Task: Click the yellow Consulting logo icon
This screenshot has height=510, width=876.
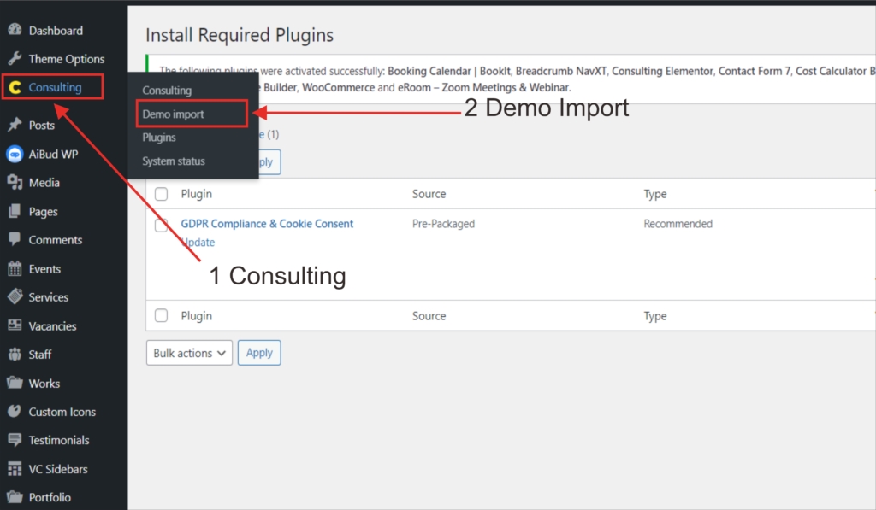Action: (x=15, y=87)
